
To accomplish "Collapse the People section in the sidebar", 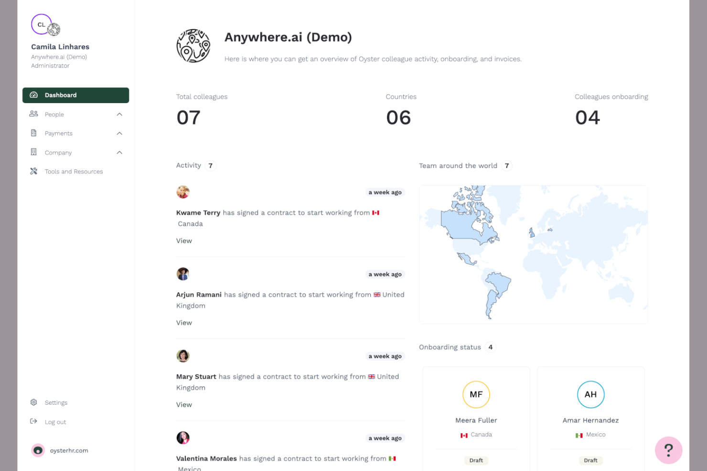I will [x=119, y=114].
